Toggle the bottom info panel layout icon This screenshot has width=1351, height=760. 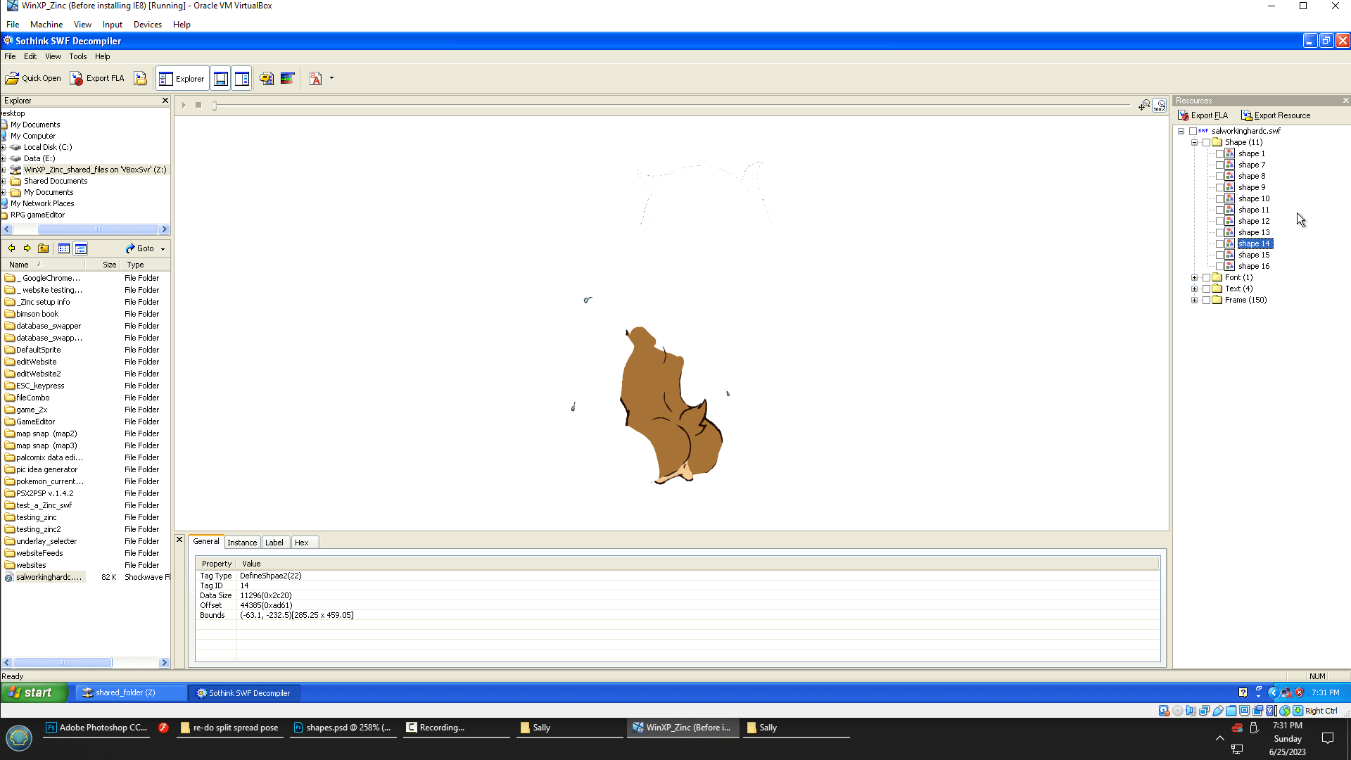[220, 79]
